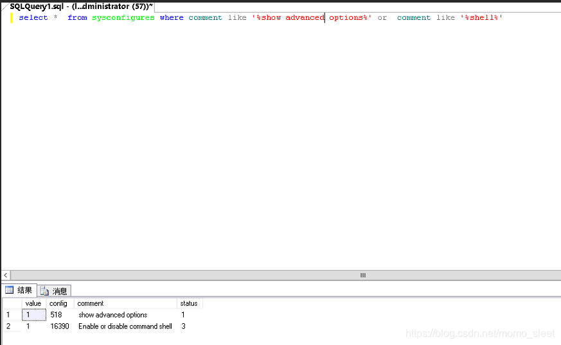Image resolution: width=561 pixels, height=345 pixels.
Task: Click the 'where' keyword in query
Action: 172,17
